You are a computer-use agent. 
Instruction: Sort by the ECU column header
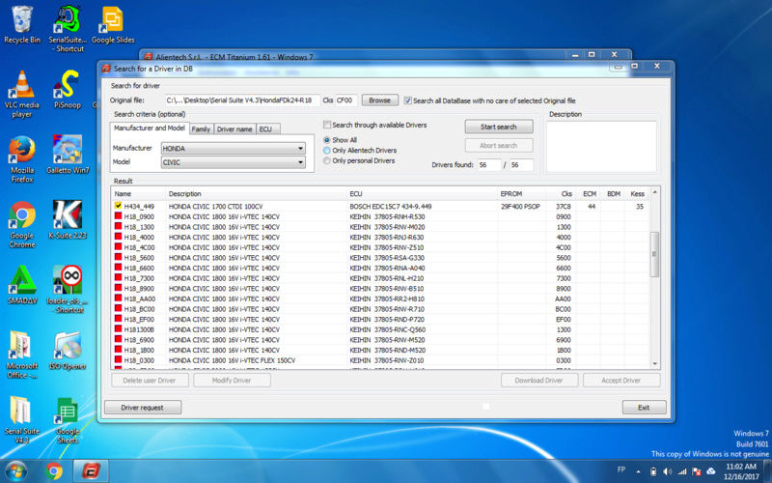(x=423, y=194)
